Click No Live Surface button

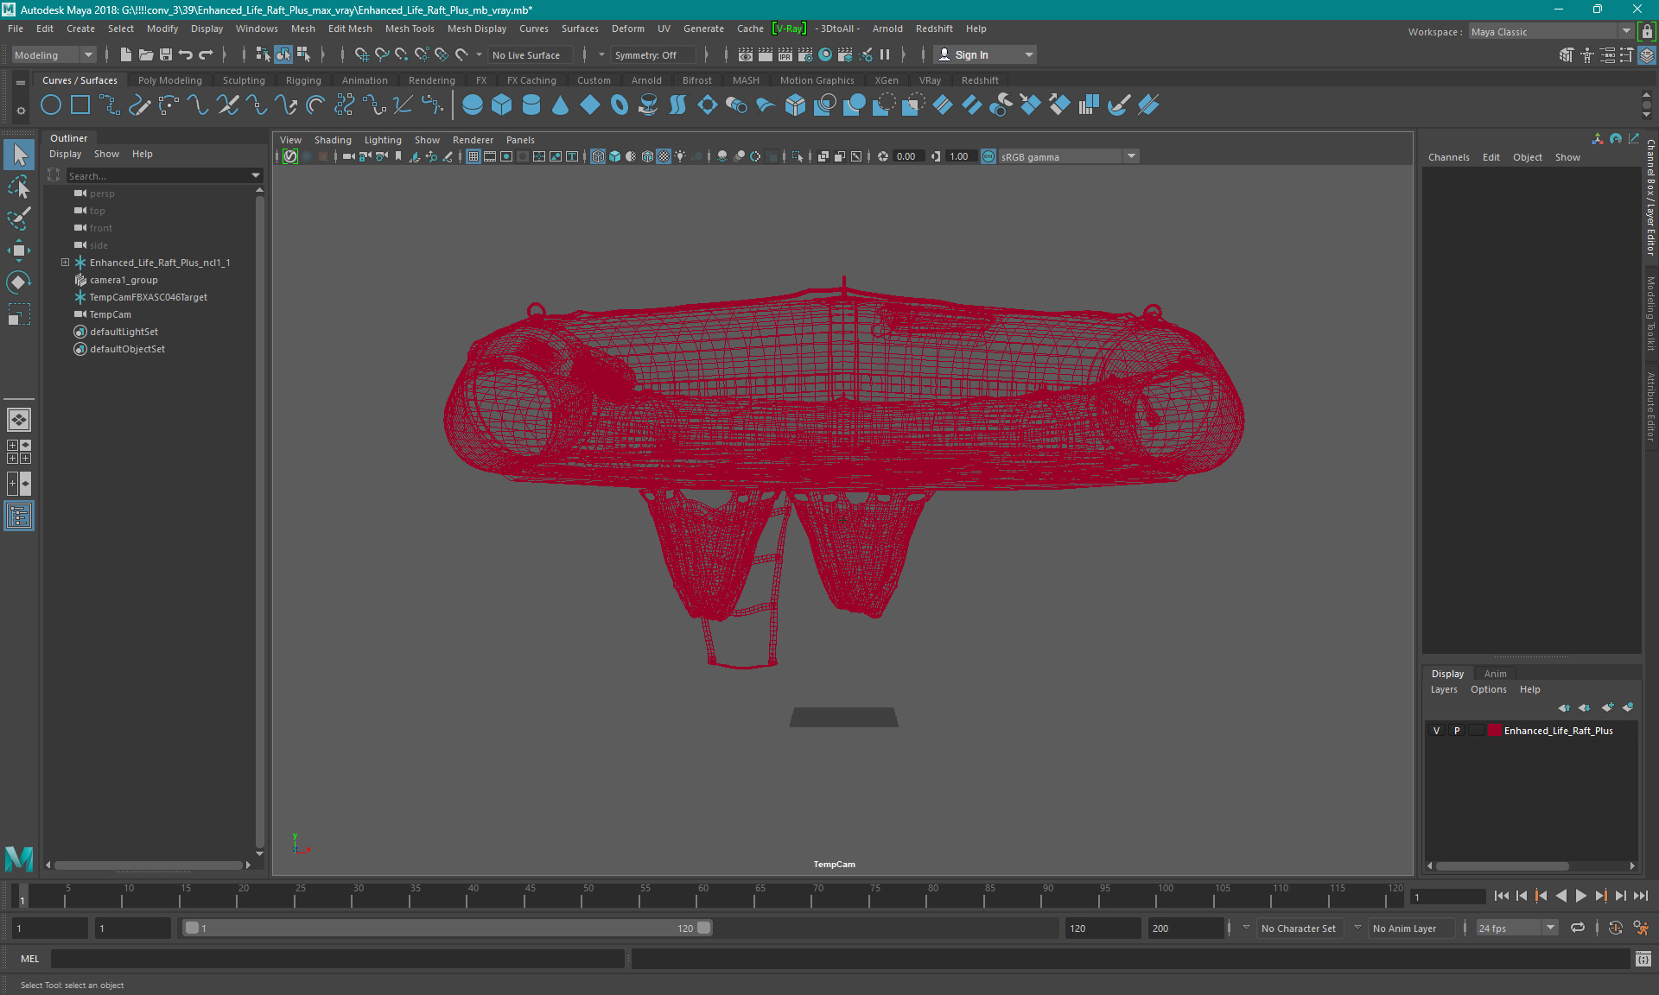coord(530,54)
